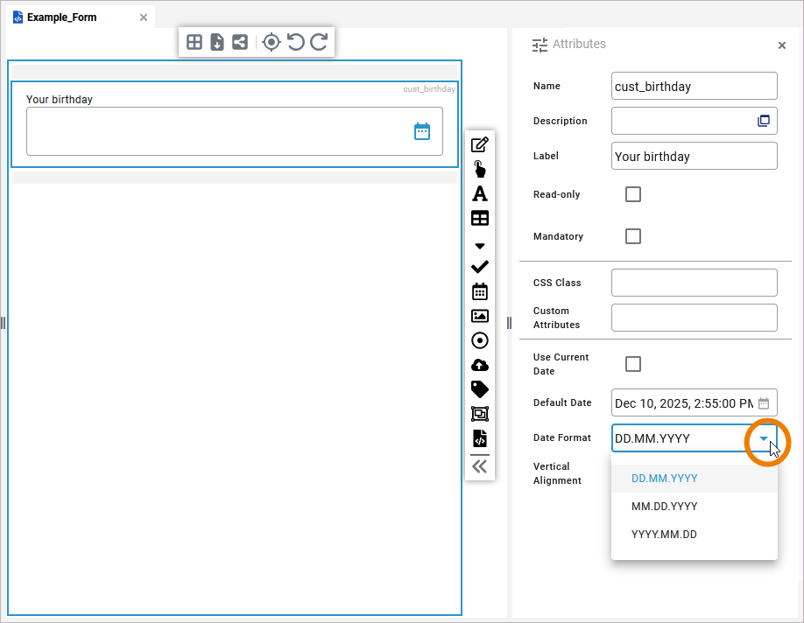Select the upload cloud element in palette
This screenshot has width=804, height=623.
(480, 365)
